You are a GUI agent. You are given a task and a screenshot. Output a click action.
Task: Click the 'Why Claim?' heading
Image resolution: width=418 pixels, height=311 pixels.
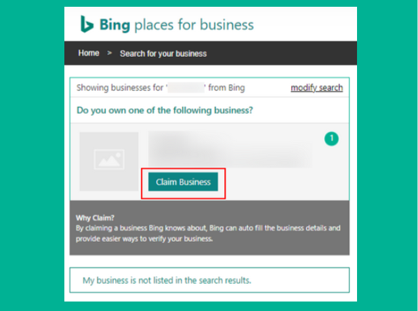pos(95,218)
